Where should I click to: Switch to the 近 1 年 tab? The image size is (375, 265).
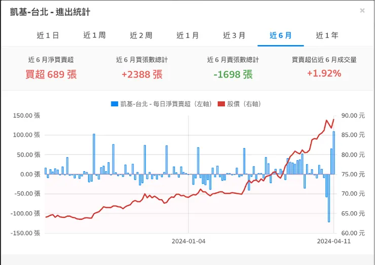click(x=327, y=35)
